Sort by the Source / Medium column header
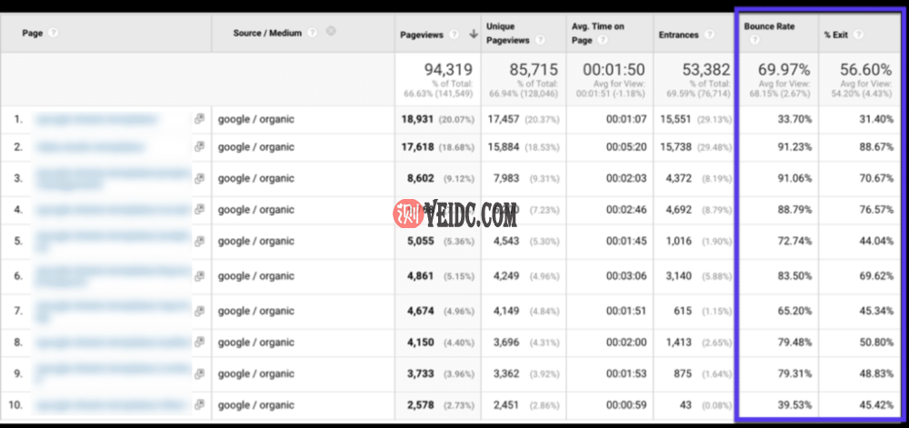Image resolution: width=909 pixels, height=428 pixels. pos(267,33)
